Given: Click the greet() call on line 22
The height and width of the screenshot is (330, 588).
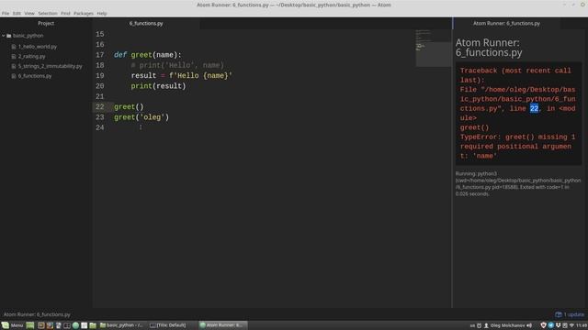Looking at the screenshot, I should 129,107.
